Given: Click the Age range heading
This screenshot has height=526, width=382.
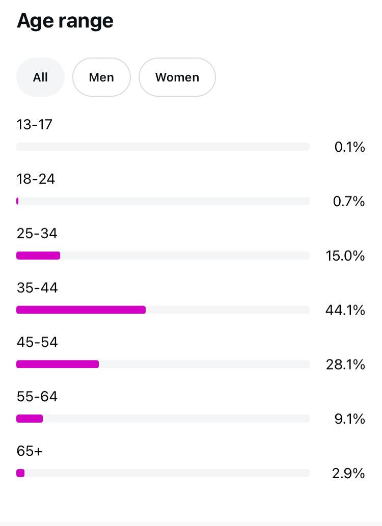Looking at the screenshot, I should click(x=65, y=21).
